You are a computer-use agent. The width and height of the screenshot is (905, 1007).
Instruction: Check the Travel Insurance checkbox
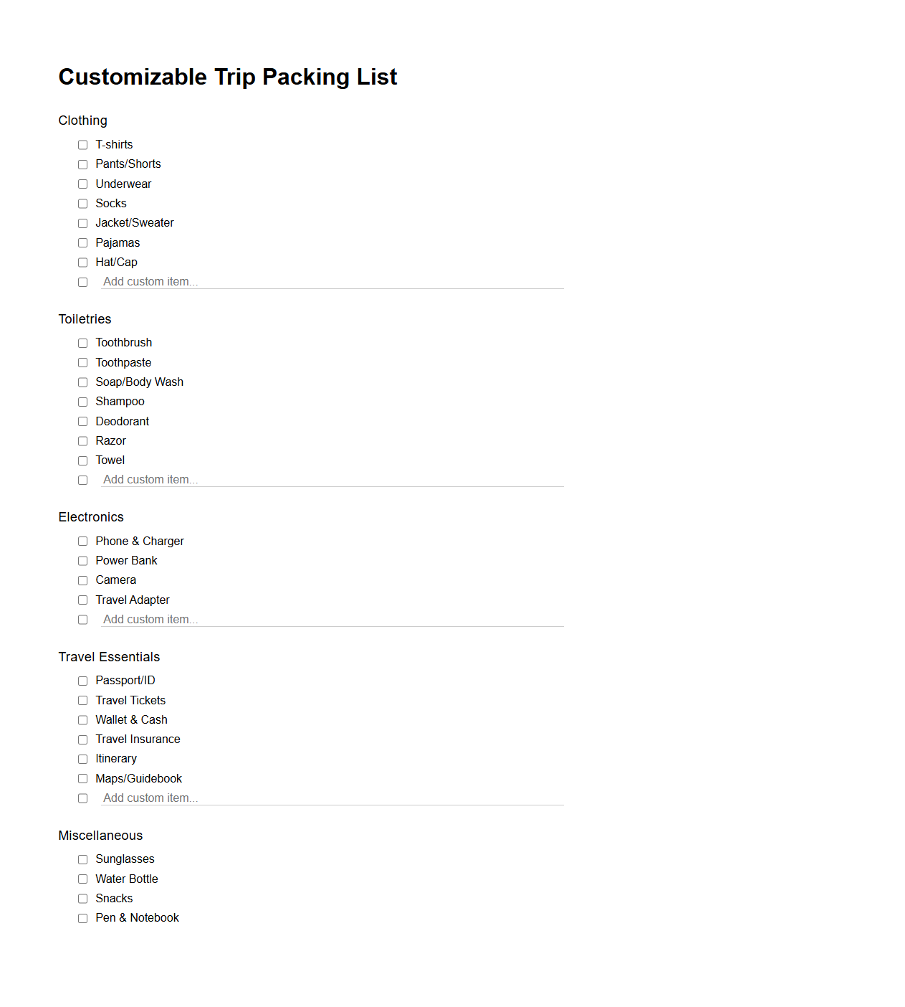tap(82, 739)
